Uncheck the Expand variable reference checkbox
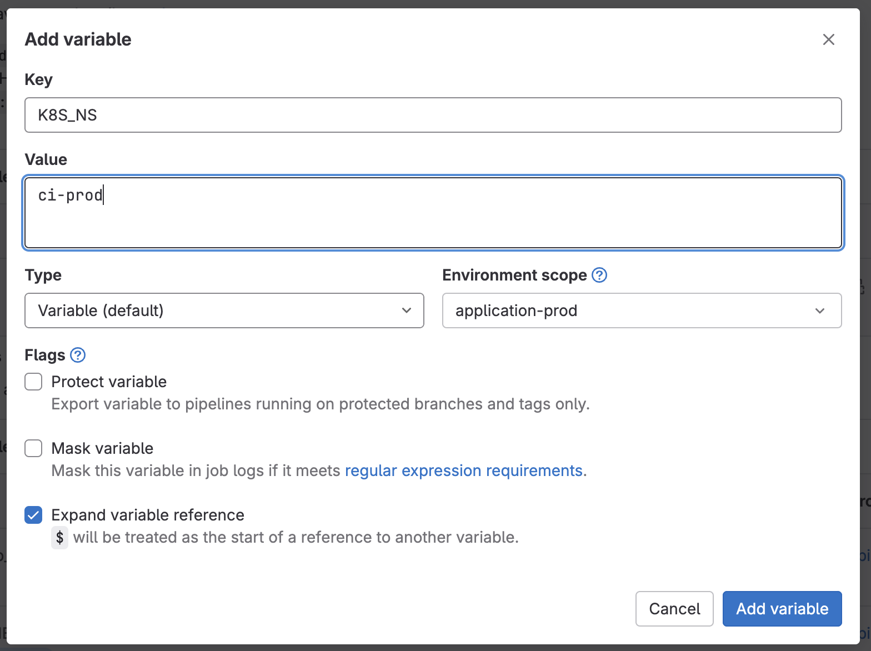 point(33,515)
